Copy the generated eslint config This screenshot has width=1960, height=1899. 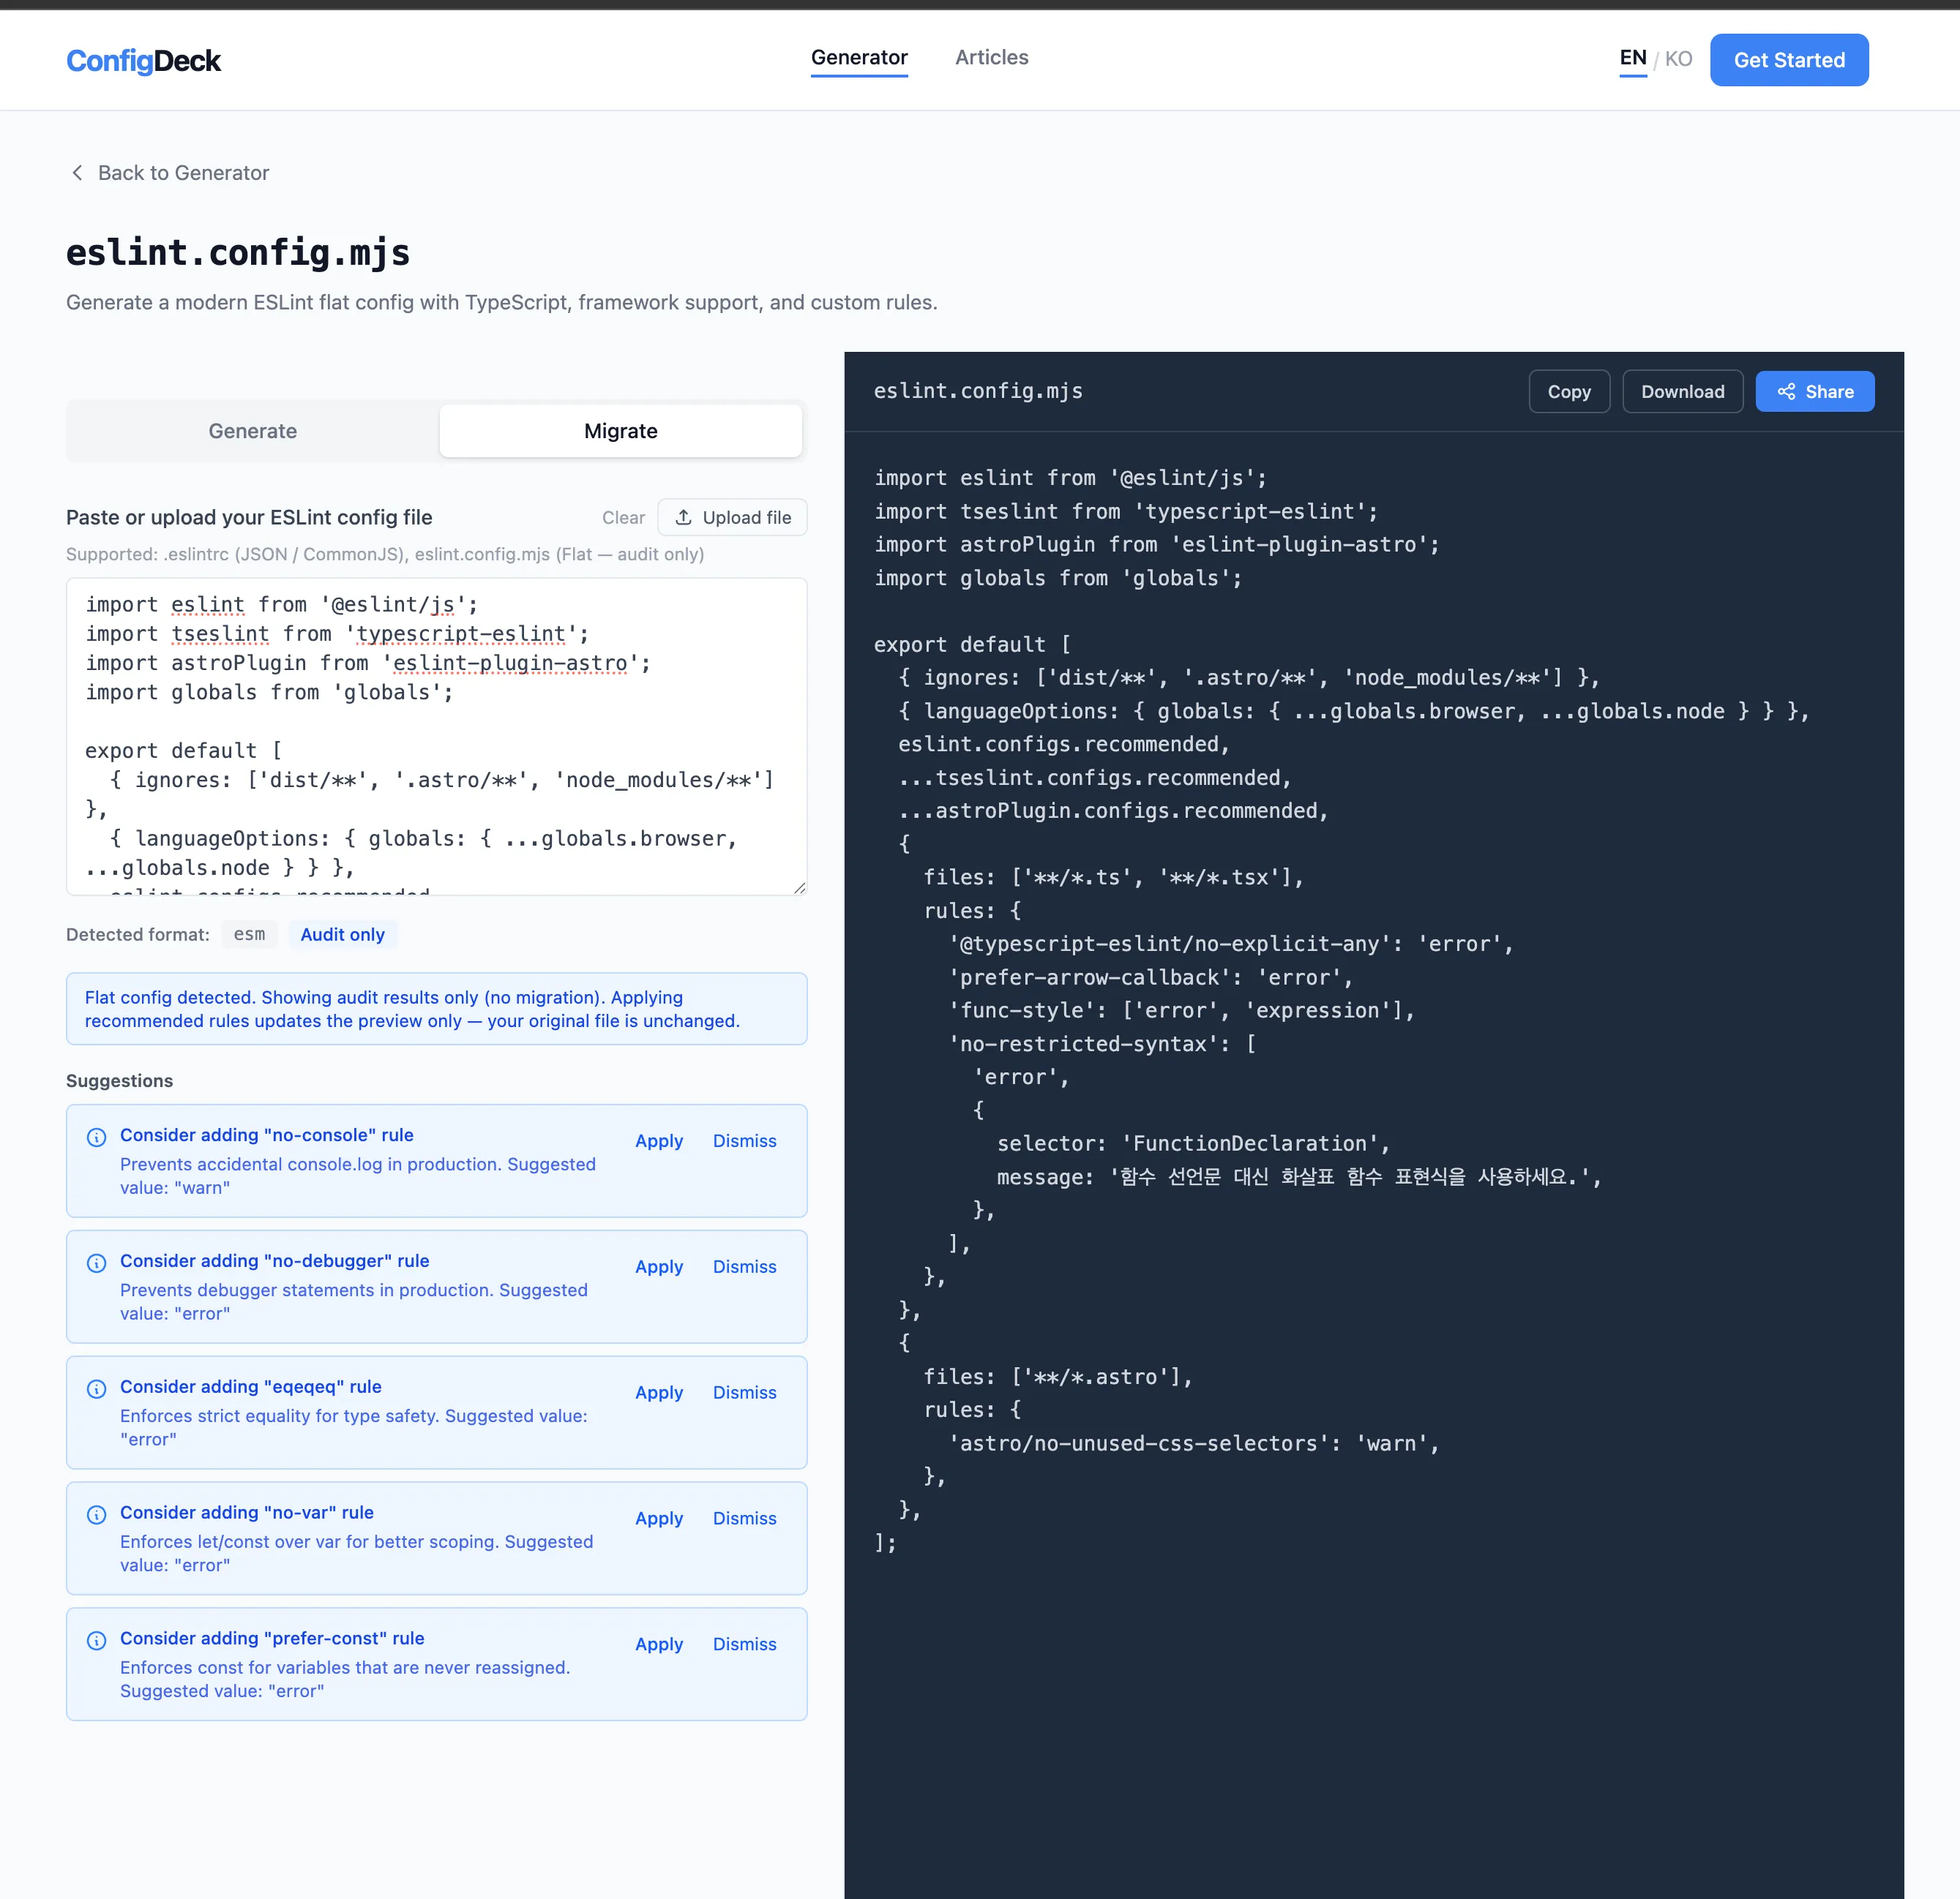1569,392
